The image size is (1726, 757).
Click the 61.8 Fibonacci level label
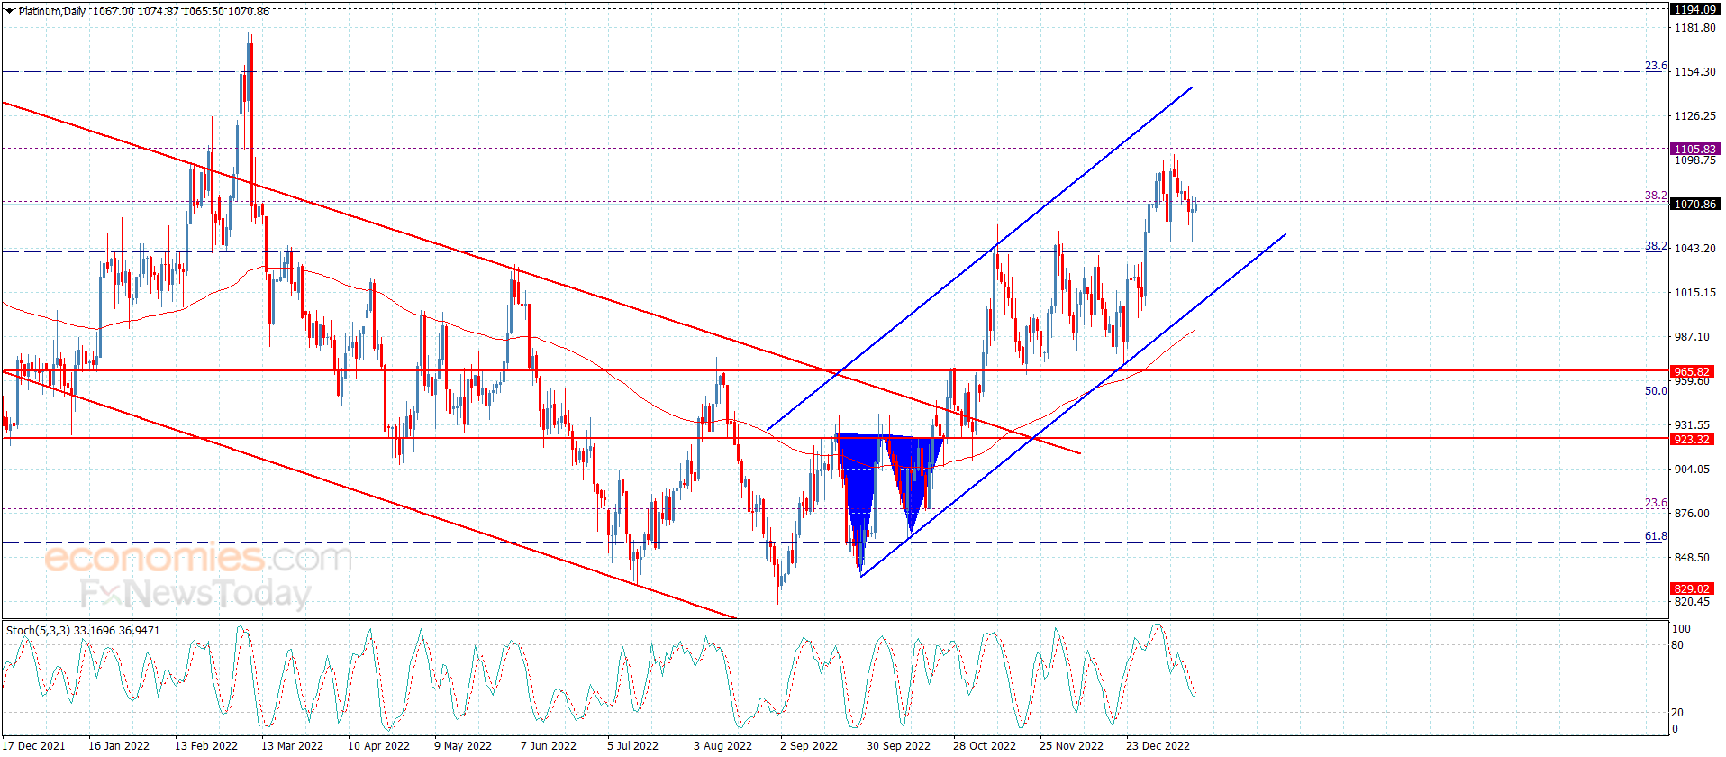pos(1656,536)
